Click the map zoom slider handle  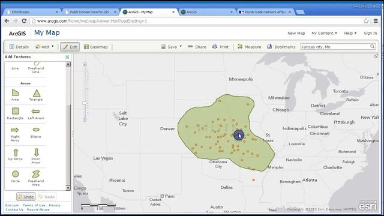pyautogui.click(x=85, y=103)
